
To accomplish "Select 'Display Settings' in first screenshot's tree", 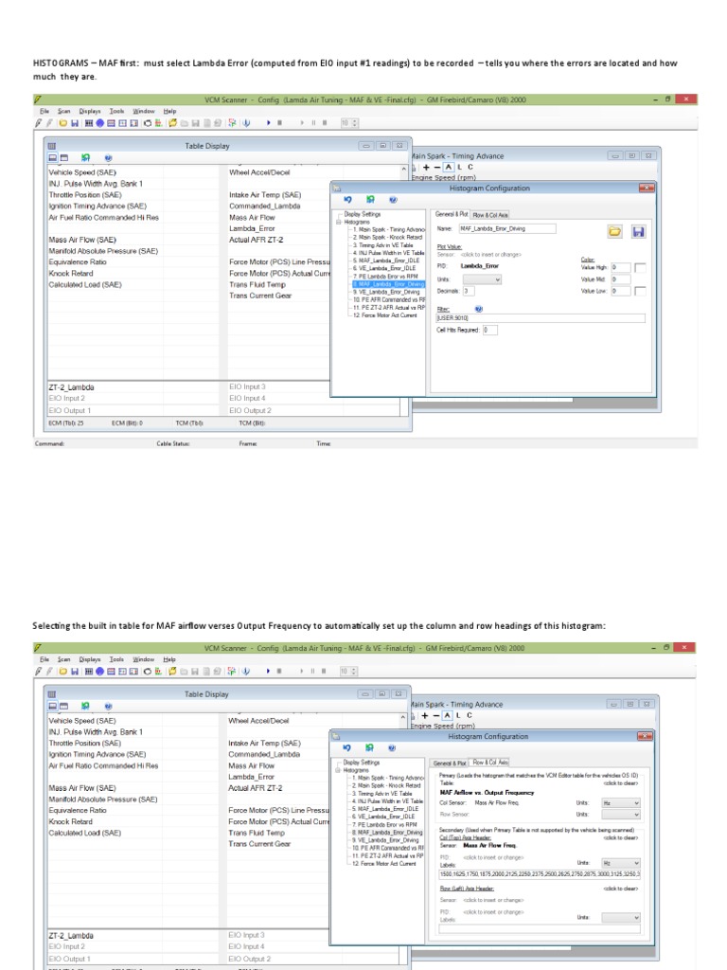I will pyautogui.click(x=363, y=214).
